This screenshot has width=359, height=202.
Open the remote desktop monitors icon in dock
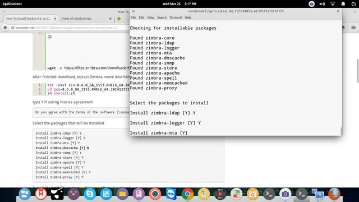318,194
